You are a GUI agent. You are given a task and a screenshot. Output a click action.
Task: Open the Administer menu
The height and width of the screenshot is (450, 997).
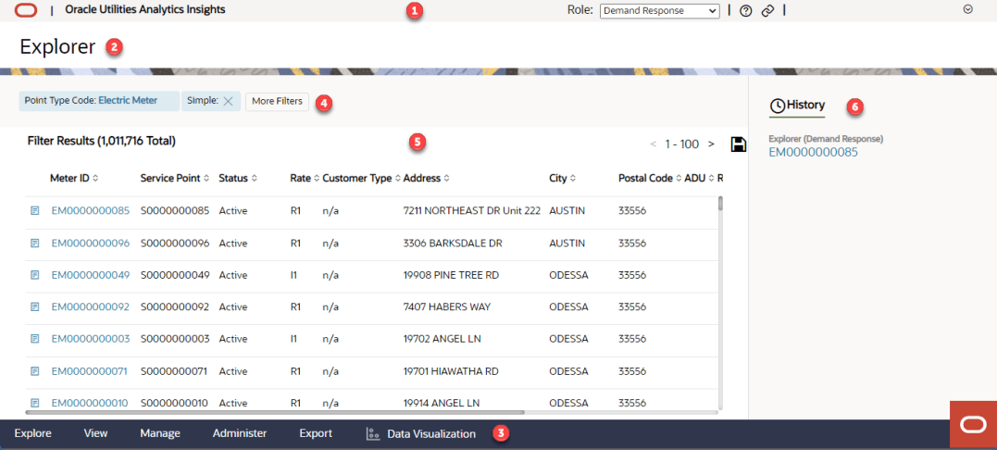coord(240,433)
